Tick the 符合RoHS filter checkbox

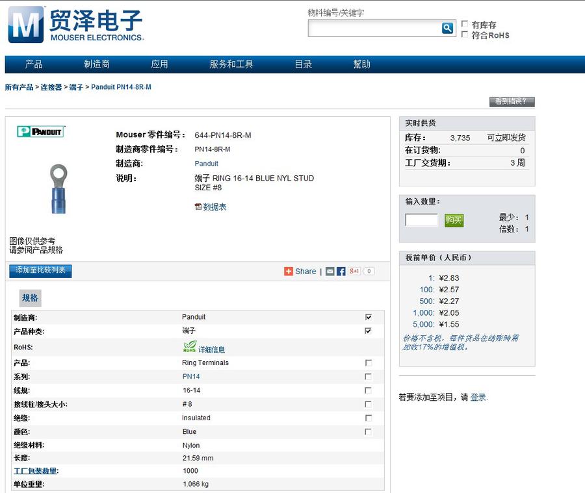[x=465, y=35]
